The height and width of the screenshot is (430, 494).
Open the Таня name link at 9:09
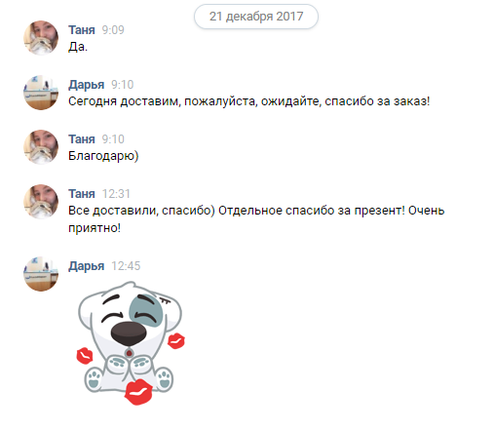coord(82,30)
